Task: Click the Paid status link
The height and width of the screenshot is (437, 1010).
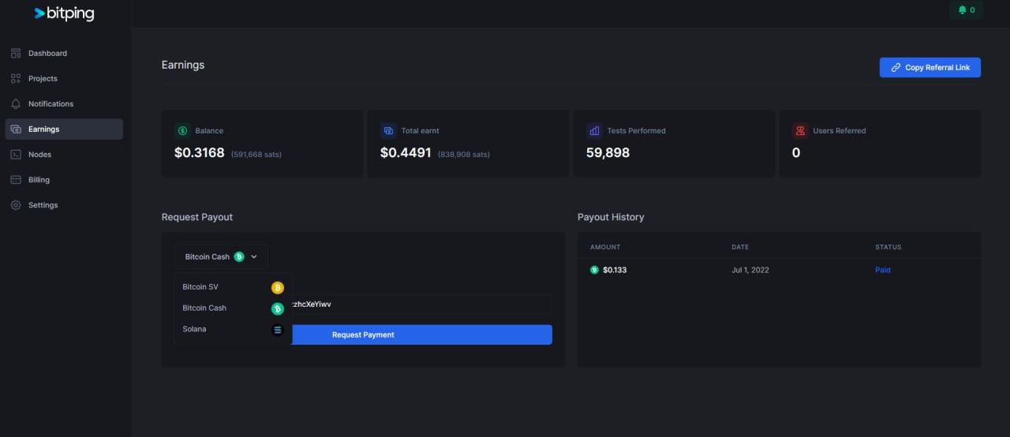Action: click(x=882, y=270)
